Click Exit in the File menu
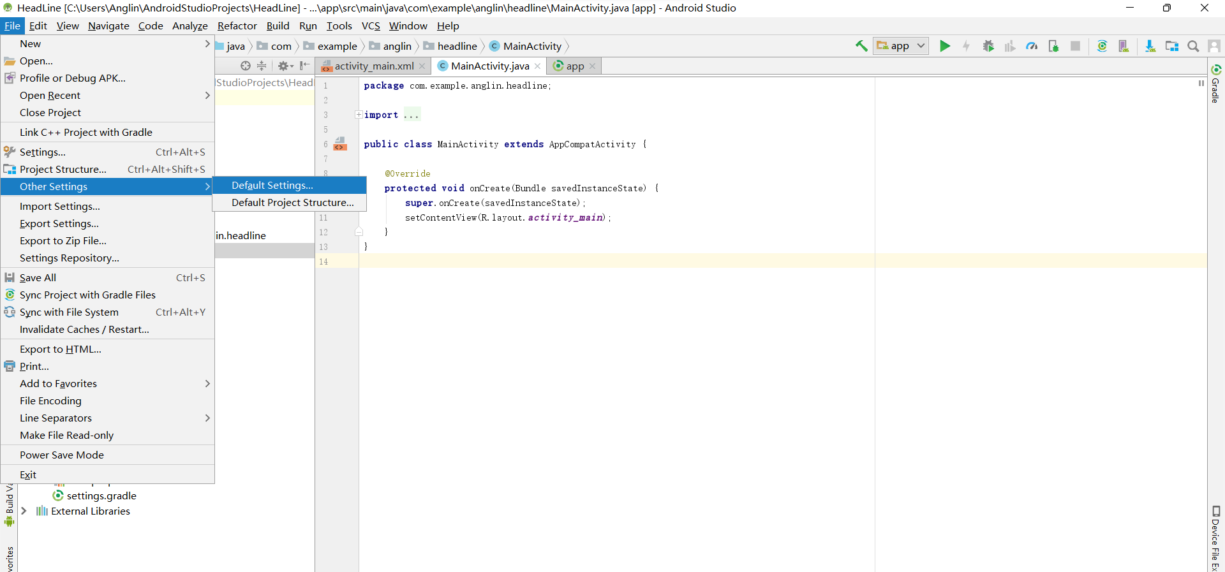 107,474
